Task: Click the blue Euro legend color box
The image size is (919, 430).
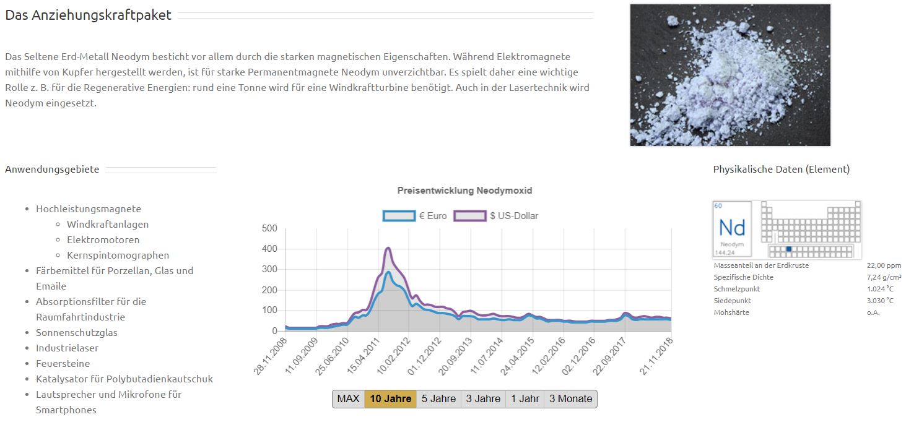Action: click(x=399, y=216)
